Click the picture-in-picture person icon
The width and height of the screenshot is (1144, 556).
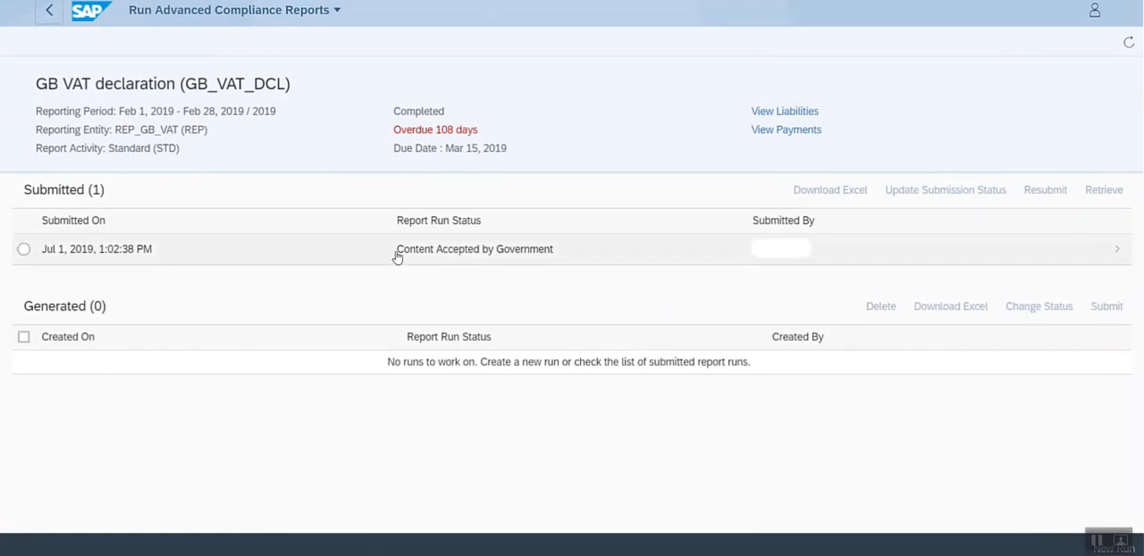tap(1120, 540)
